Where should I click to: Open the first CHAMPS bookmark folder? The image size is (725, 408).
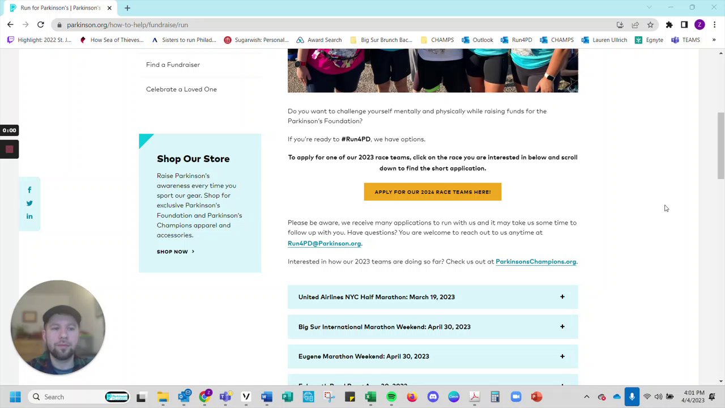click(x=437, y=40)
